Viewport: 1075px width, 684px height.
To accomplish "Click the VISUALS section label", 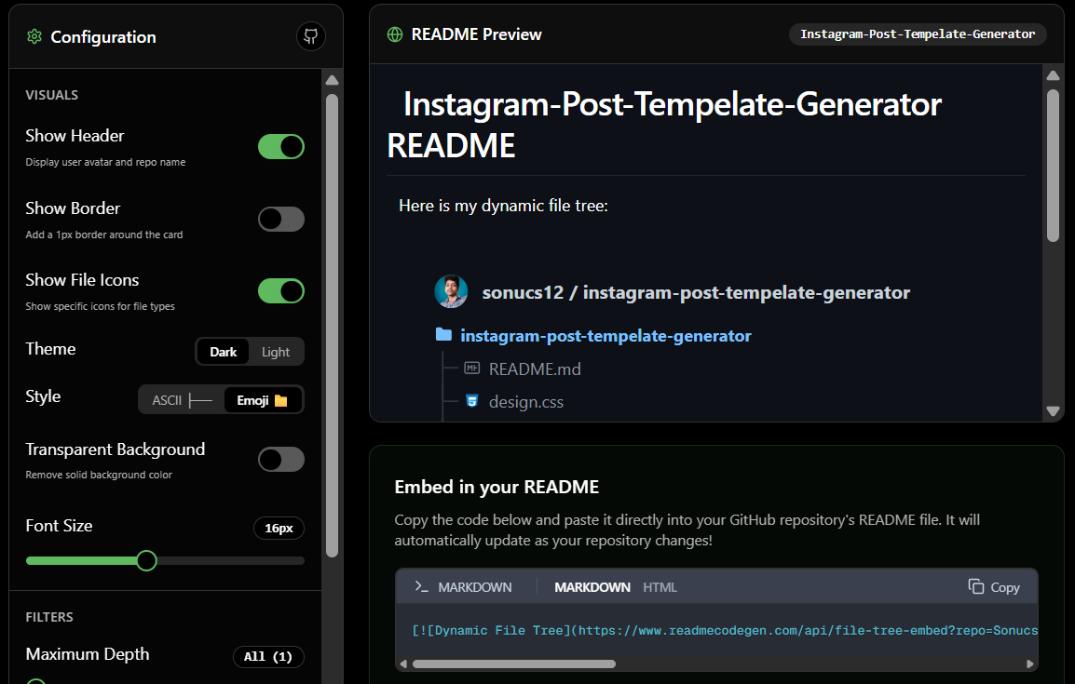I will click(51, 95).
